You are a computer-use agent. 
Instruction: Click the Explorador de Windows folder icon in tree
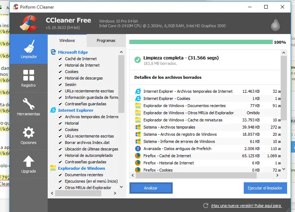point(53,168)
